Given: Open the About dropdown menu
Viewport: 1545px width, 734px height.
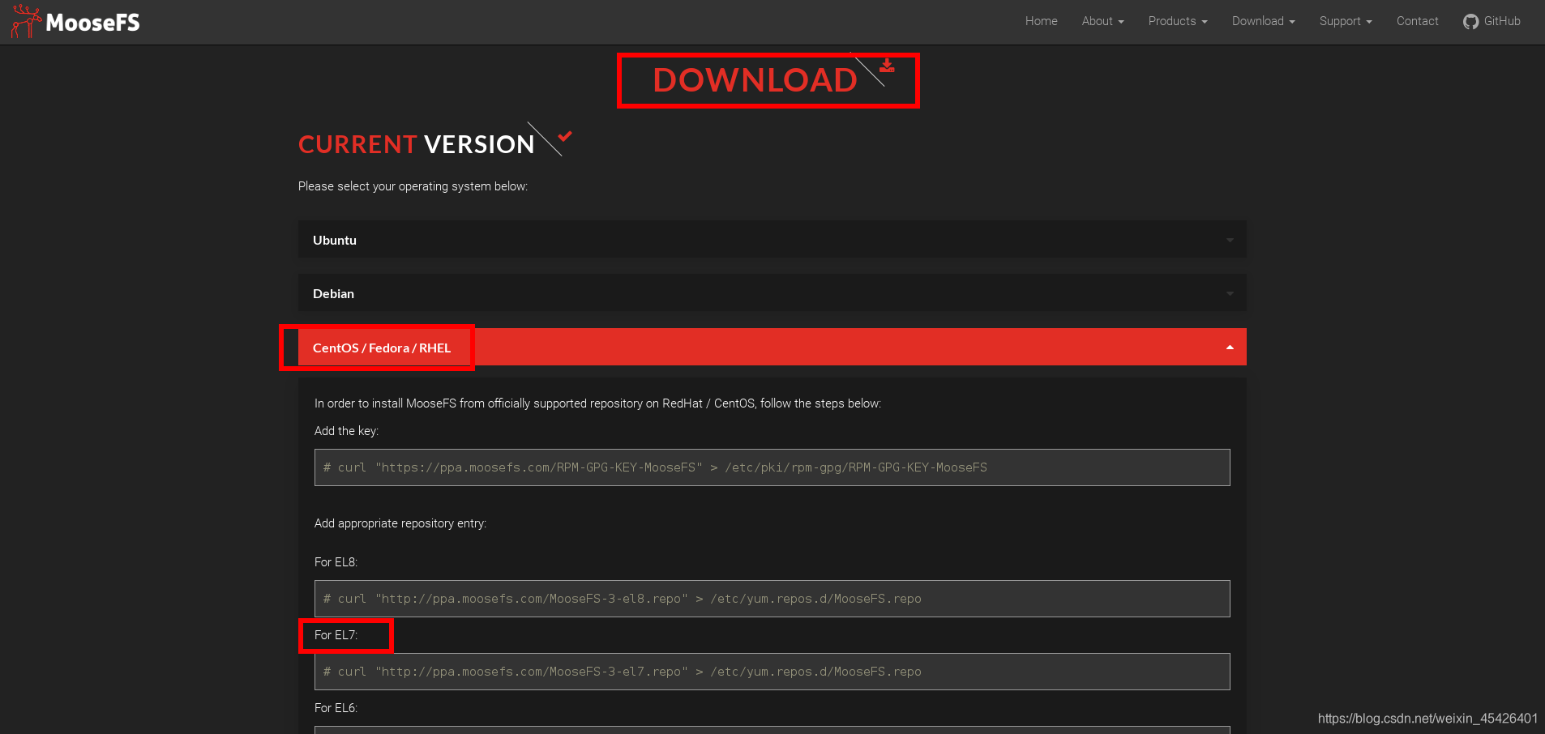Looking at the screenshot, I should [x=1102, y=21].
